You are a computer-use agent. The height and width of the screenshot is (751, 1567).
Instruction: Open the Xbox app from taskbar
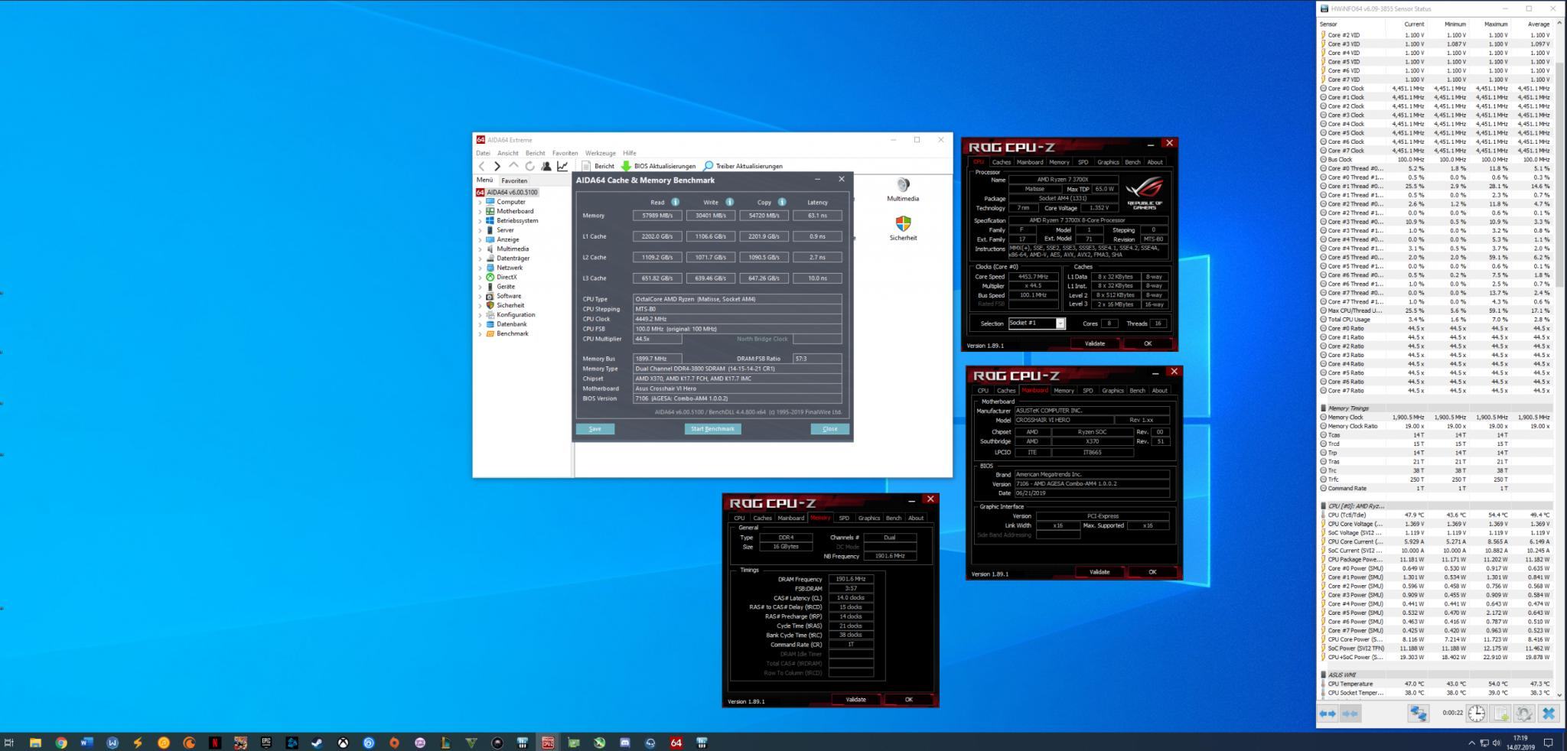(x=344, y=742)
